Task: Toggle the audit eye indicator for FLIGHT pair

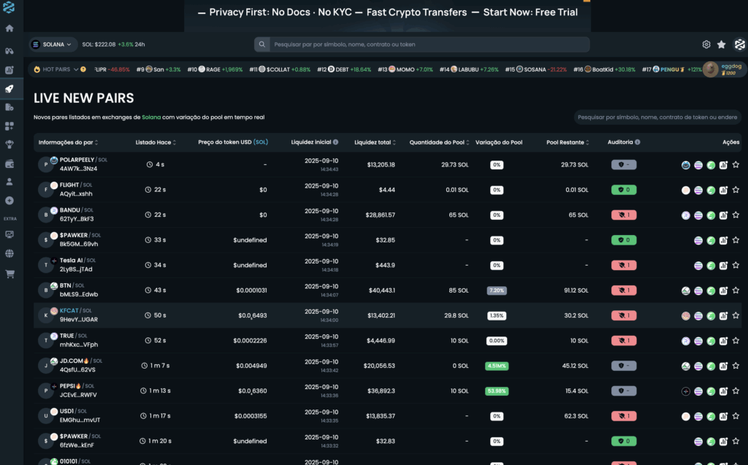Action: click(x=625, y=189)
